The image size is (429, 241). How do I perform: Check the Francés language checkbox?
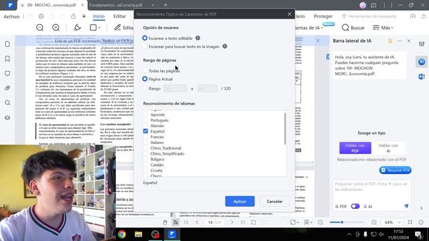tap(145, 137)
